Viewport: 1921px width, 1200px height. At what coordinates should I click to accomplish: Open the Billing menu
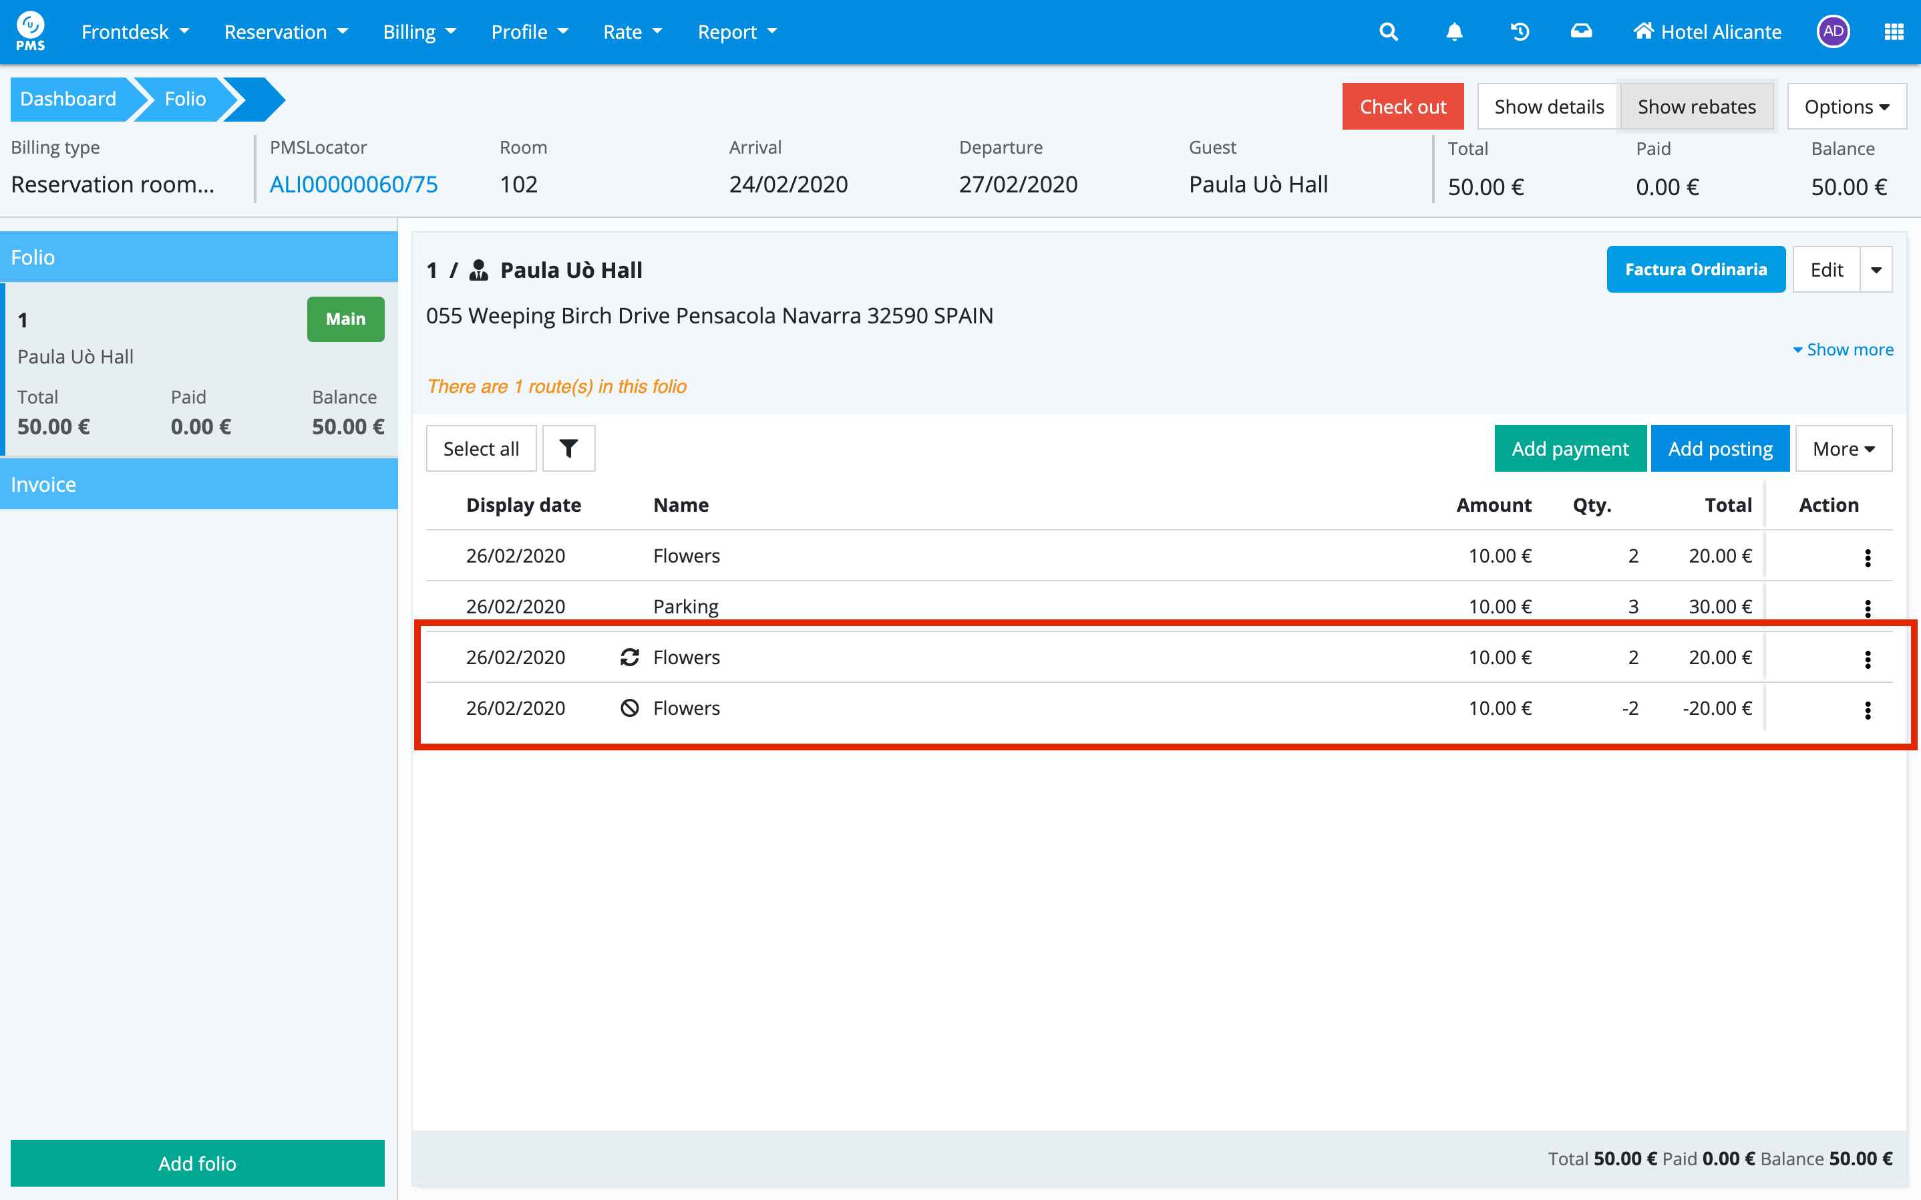[x=419, y=32]
